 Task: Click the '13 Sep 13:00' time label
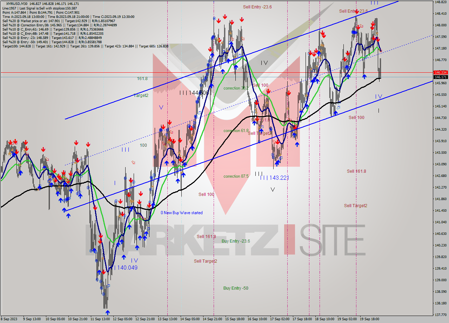click(167, 319)
